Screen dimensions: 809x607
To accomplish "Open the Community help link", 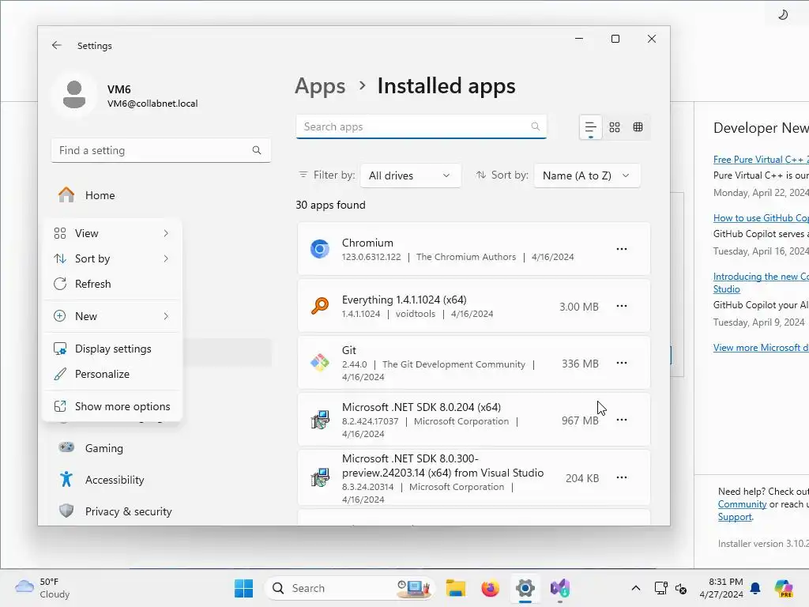I will click(742, 504).
